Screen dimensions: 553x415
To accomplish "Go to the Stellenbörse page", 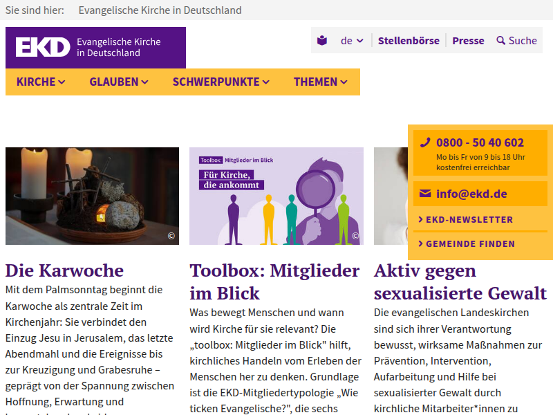I will [x=409, y=41].
